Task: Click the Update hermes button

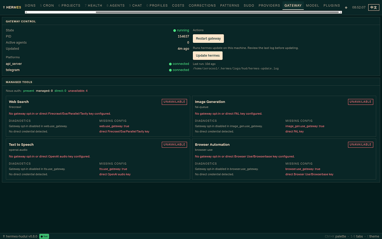Action: [208, 56]
